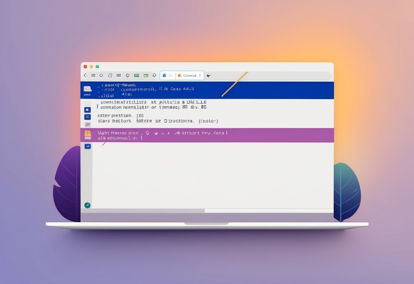Click the home icon inside the address bar
This screenshot has height=284, width=414.
coord(165,75)
